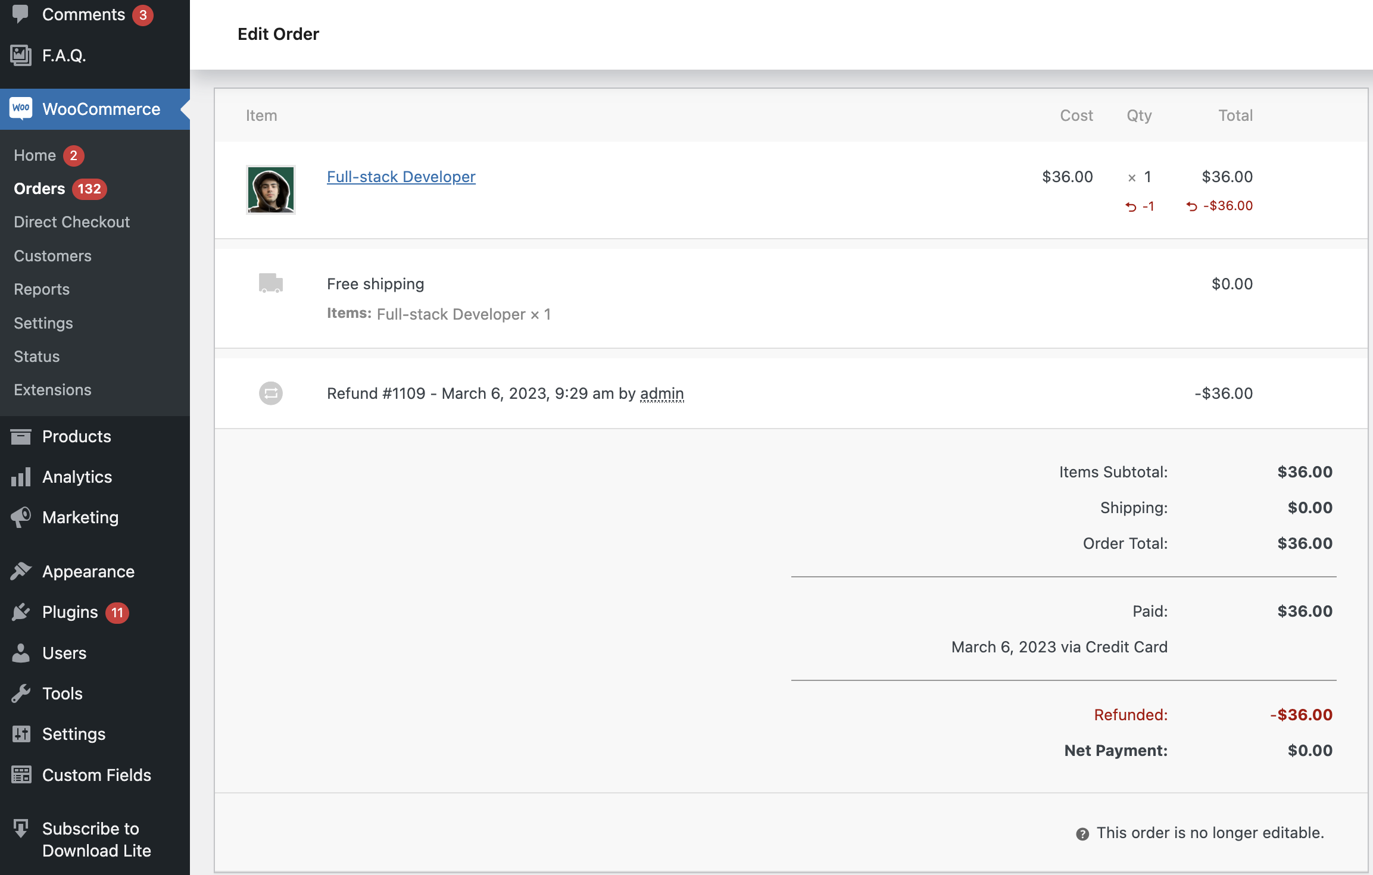Click the undo arrow next to -$36.00 refund

1191,206
